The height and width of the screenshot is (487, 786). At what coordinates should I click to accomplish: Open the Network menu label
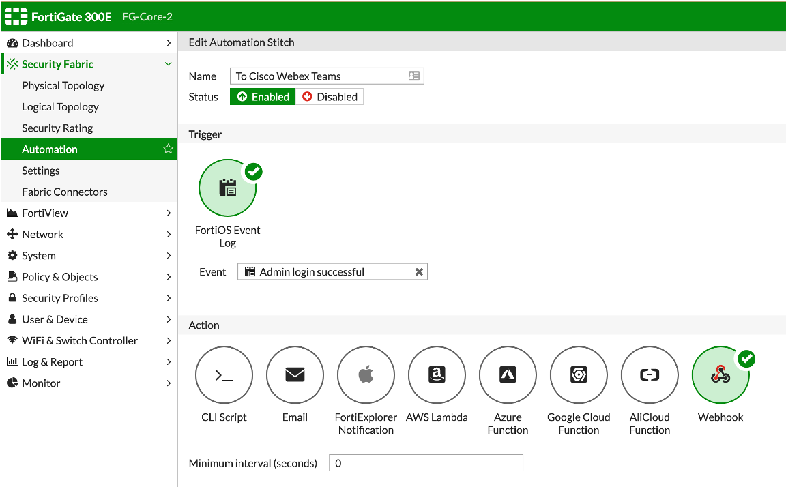pyautogui.click(x=42, y=235)
